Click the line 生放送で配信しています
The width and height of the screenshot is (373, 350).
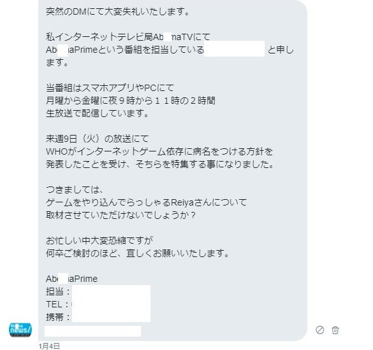point(98,113)
